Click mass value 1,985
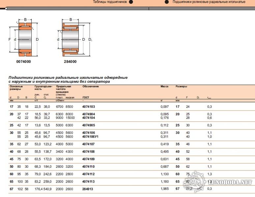This screenshot has width=255, height=197. click(165, 189)
